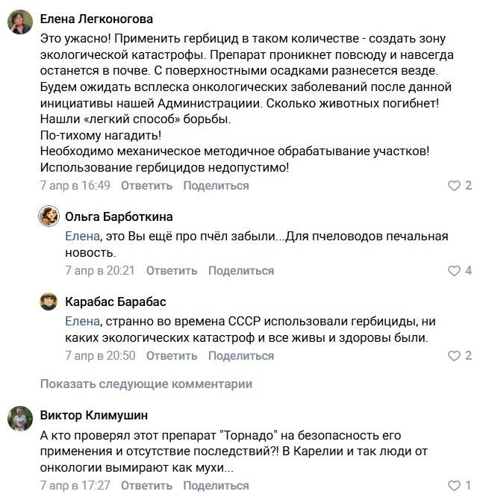Reply to Виктор Климушин's comment
This screenshot has width=483, height=503.
click(146, 486)
